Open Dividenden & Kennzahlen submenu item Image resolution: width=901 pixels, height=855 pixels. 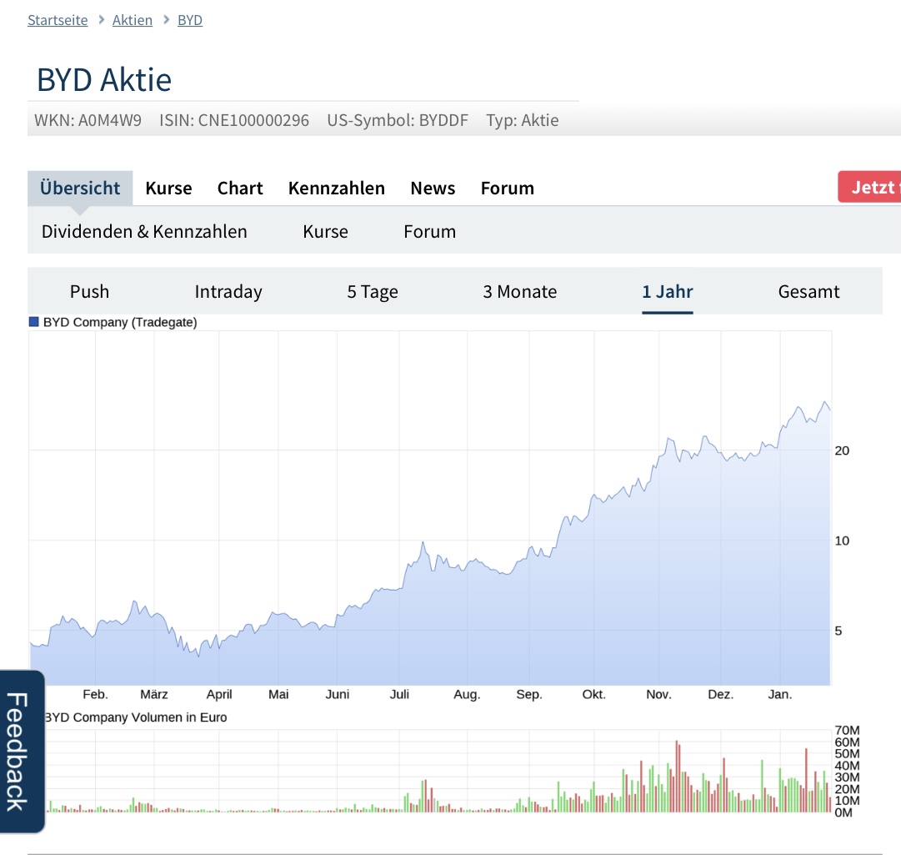[x=144, y=231]
